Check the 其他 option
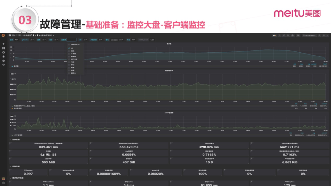Screen dimensions: 331x186 point(69,51)
